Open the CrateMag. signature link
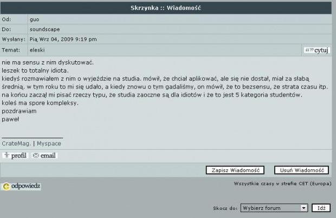The height and width of the screenshot is (218, 336). pyautogui.click(x=16, y=144)
